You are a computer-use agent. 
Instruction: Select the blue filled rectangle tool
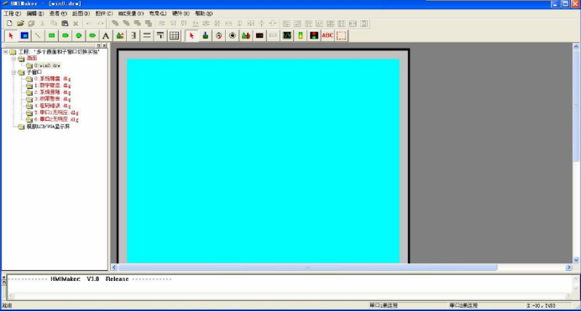[x=24, y=35]
